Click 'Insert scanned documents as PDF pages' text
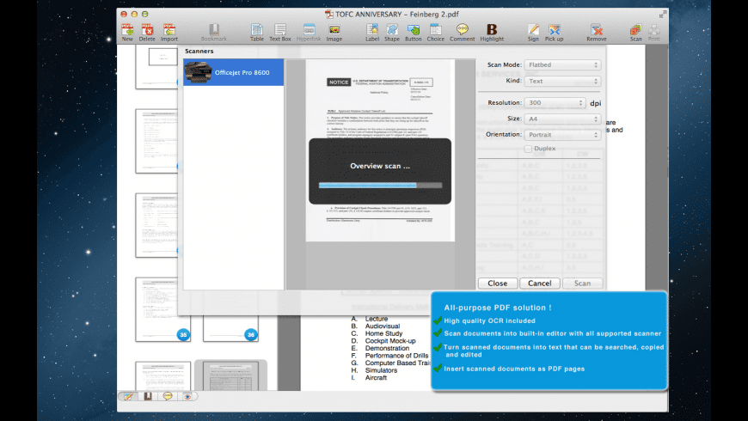748x421 pixels. click(514, 369)
